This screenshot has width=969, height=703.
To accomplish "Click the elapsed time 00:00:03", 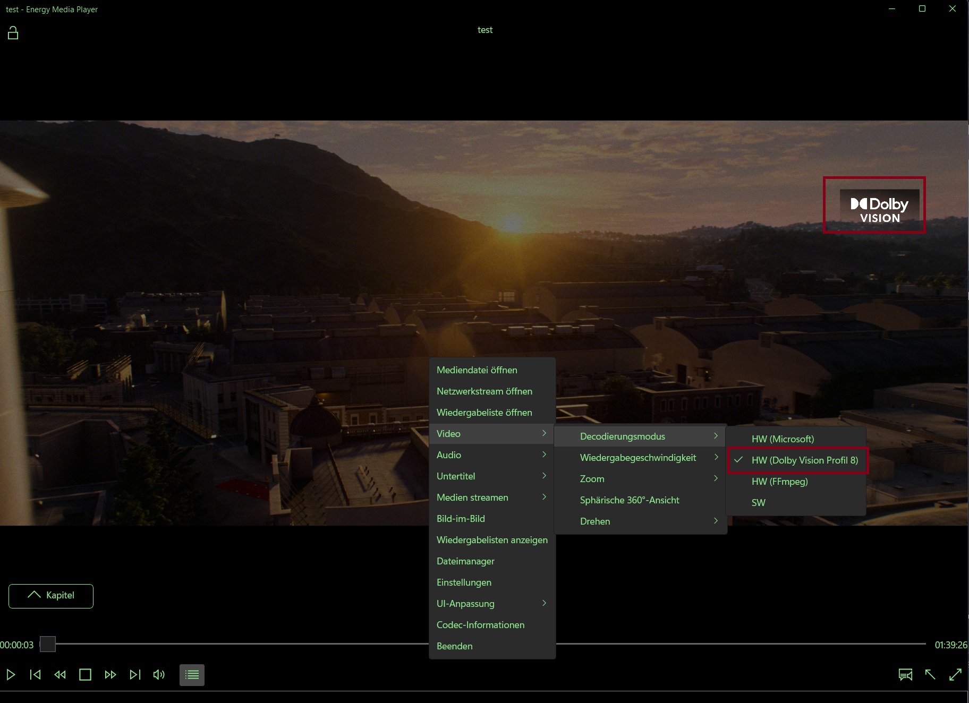I will (x=17, y=645).
